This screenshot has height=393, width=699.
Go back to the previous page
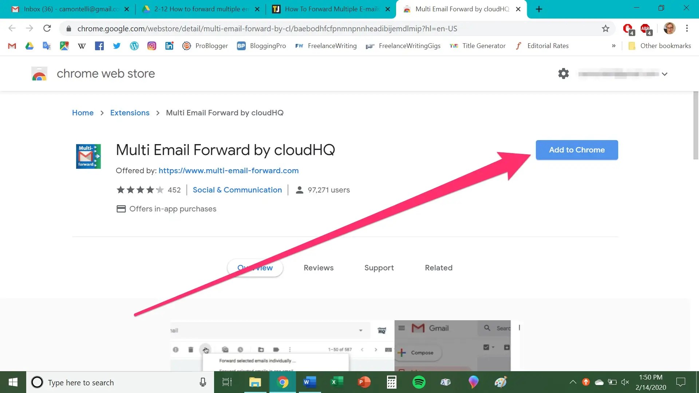(12, 28)
